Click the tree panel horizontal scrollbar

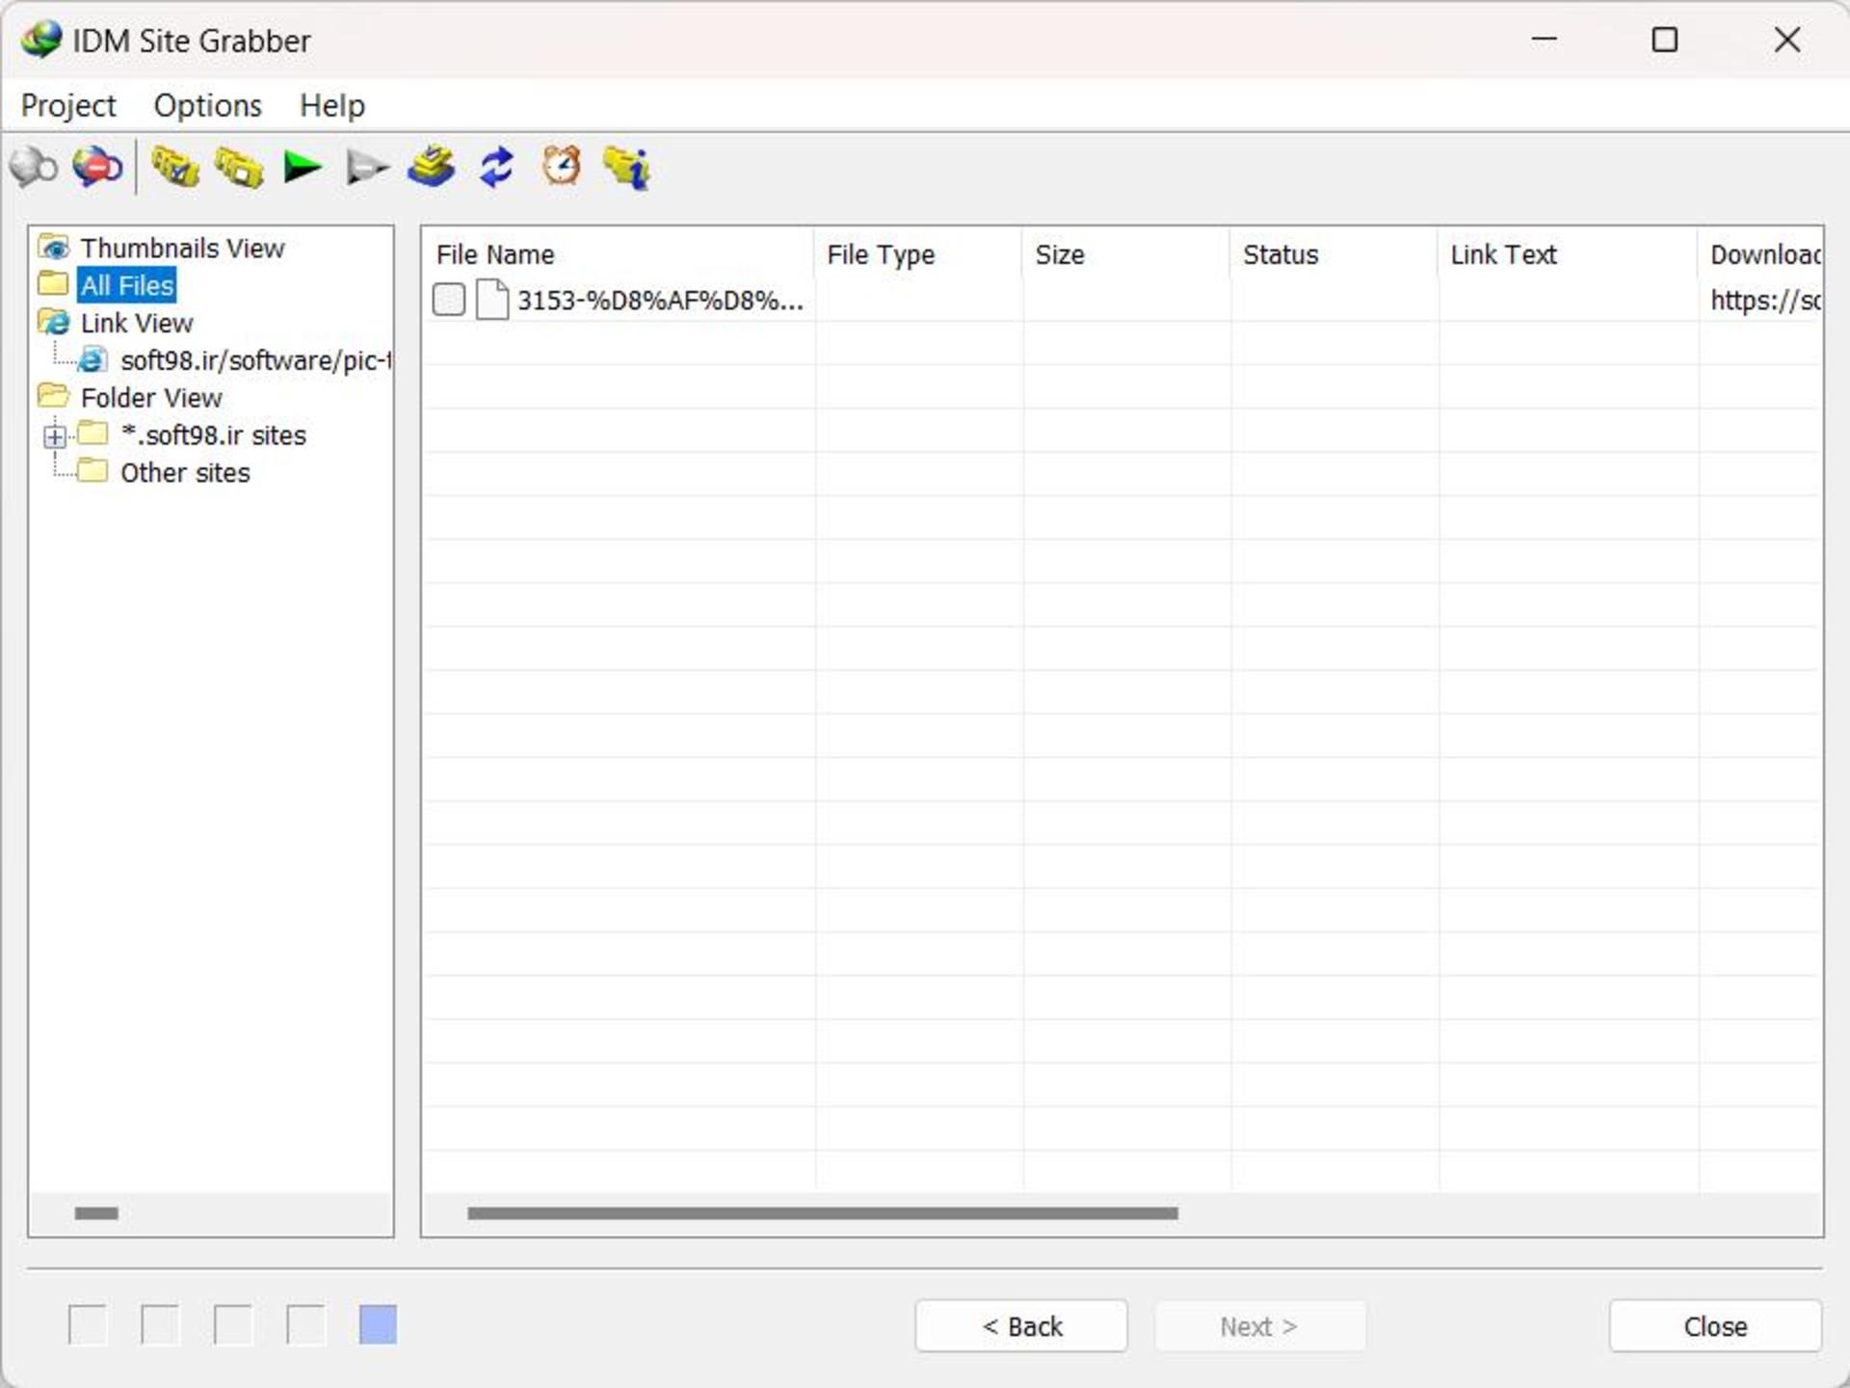click(96, 1213)
